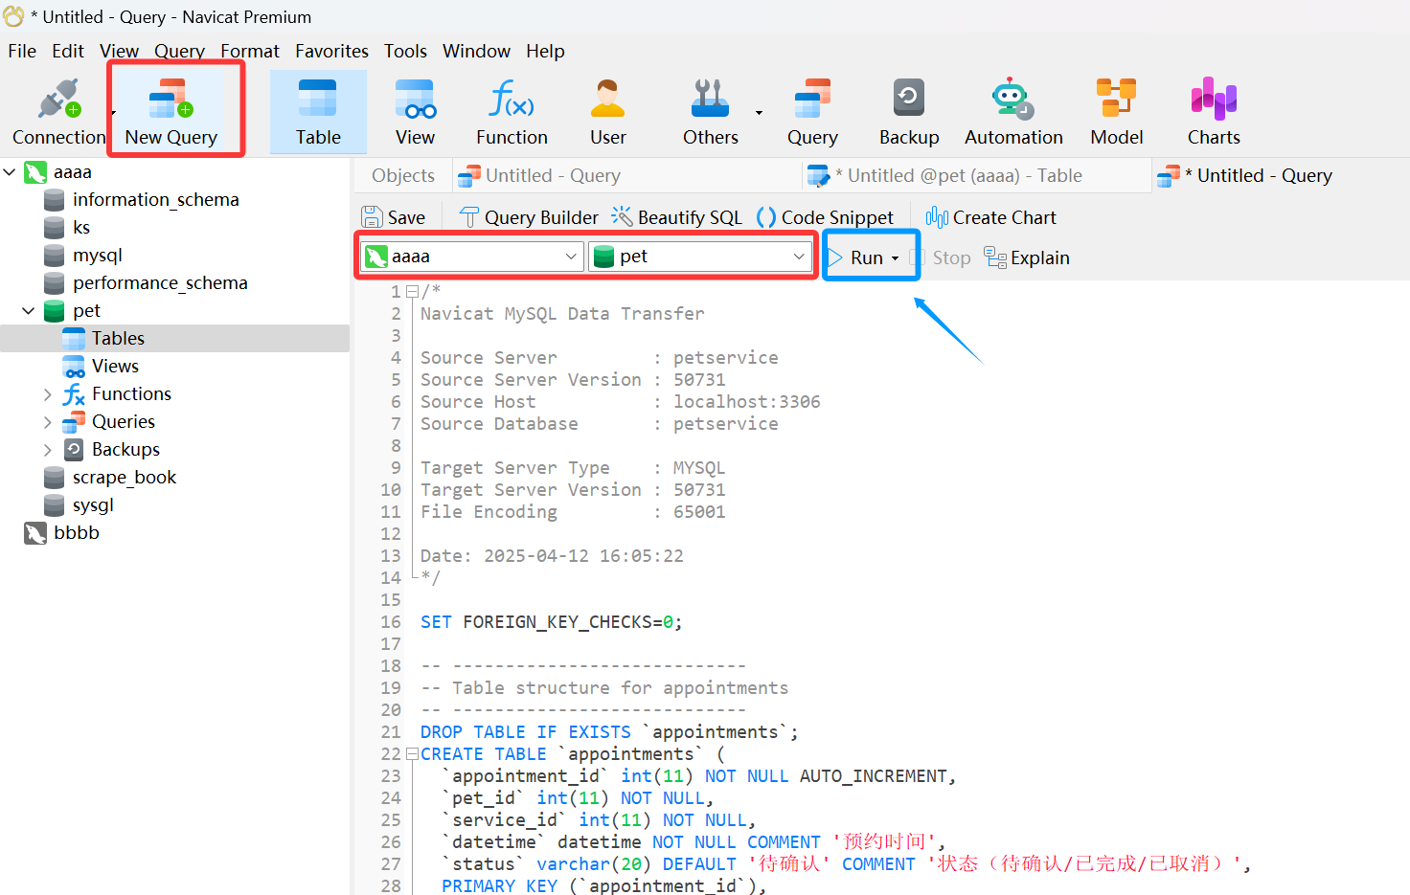Click the Explain button
The image size is (1410, 895).
coord(1027,257)
